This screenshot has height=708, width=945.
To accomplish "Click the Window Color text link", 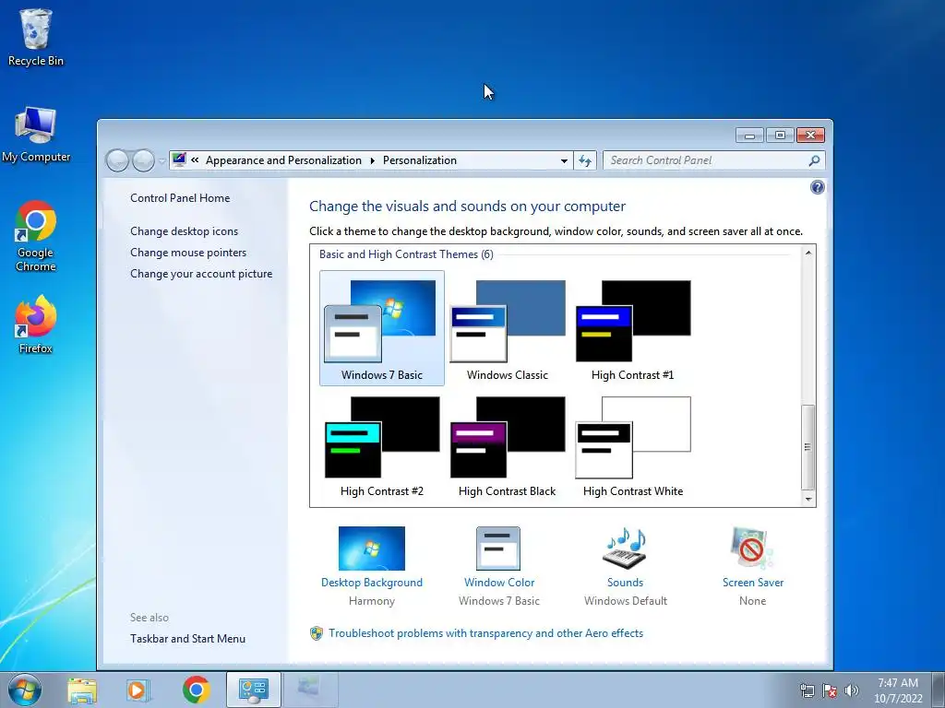I will (x=499, y=583).
